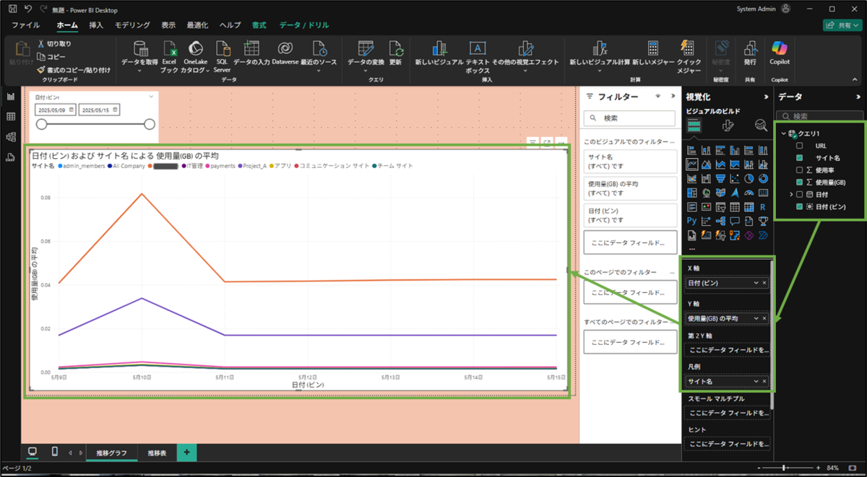Select the pie chart visual type

coord(749,178)
